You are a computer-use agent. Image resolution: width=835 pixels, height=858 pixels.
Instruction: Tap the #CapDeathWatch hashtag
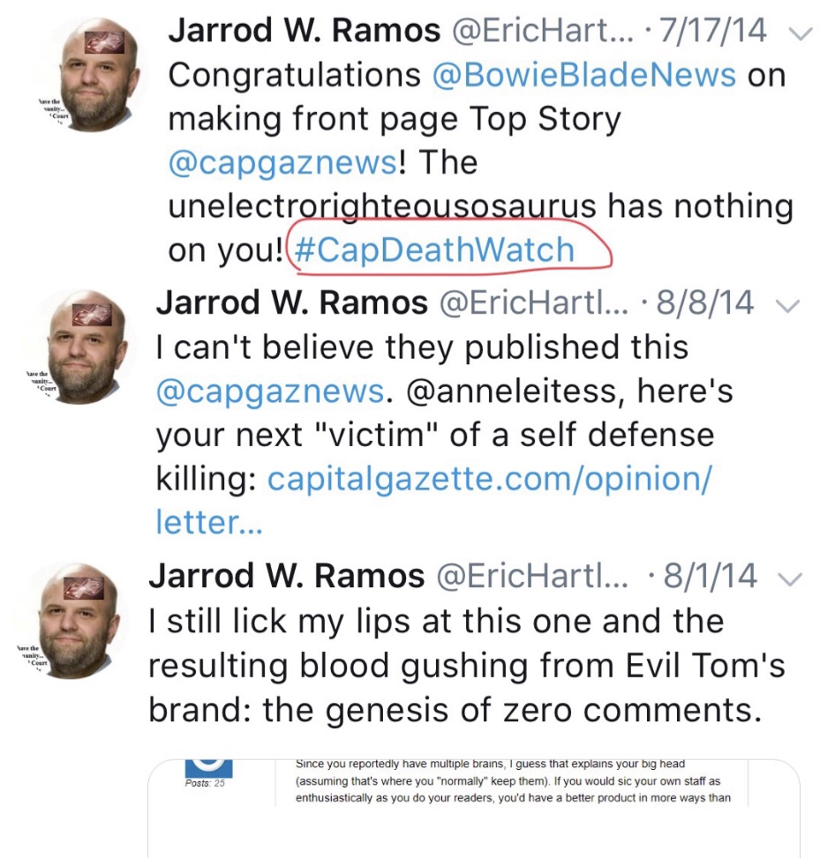point(433,250)
